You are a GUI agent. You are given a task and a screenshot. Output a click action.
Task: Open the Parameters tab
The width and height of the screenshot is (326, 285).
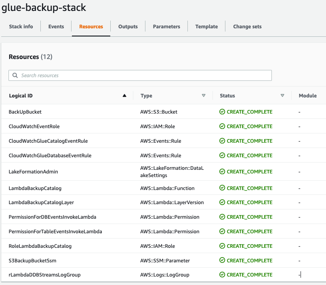click(166, 27)
